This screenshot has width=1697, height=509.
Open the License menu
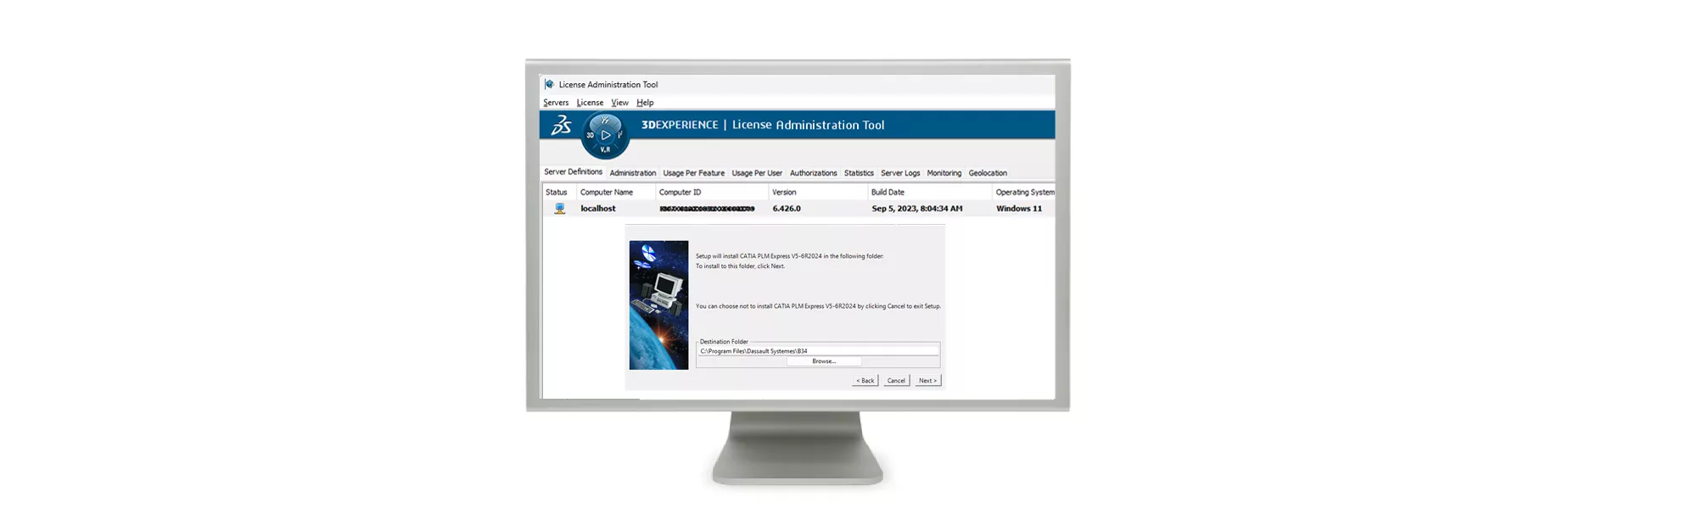click(590, 103)
